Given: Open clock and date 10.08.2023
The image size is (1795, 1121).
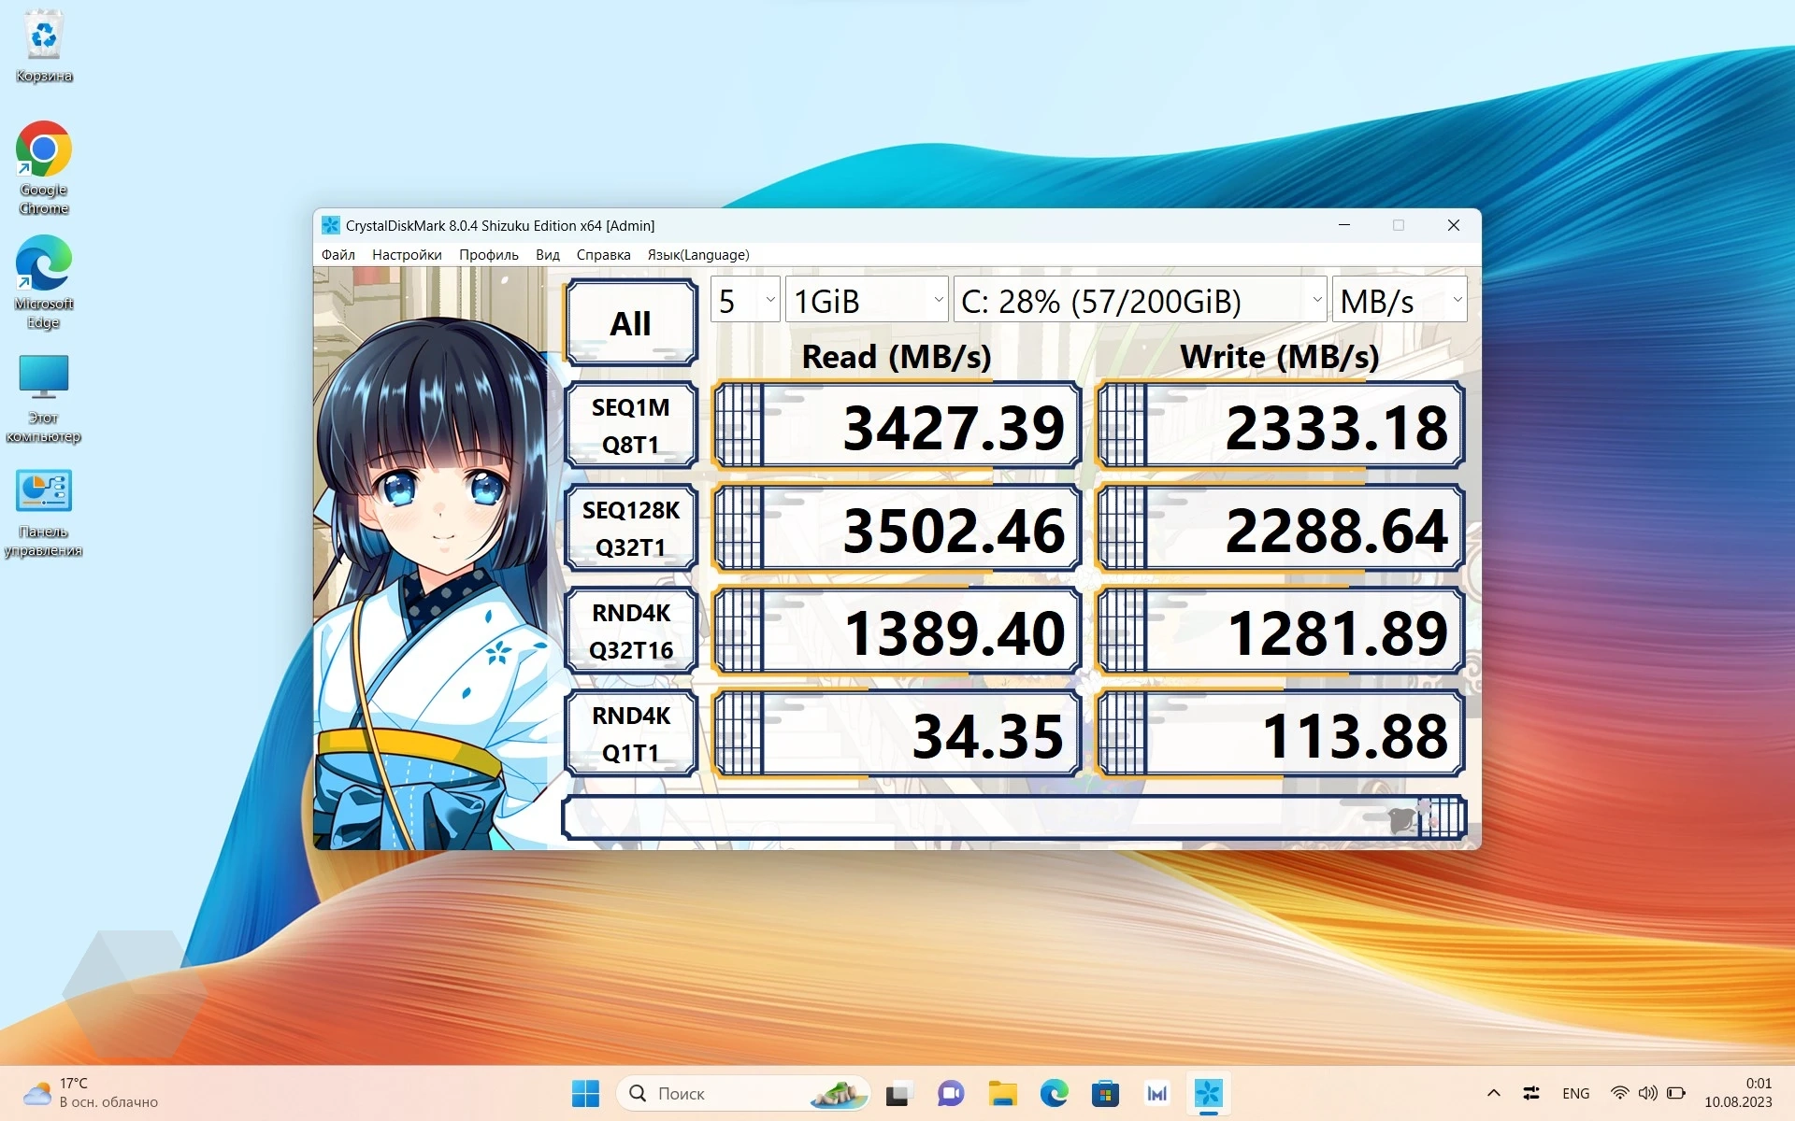Looking at the screenshot, I should click(x=1738, y=1093).
